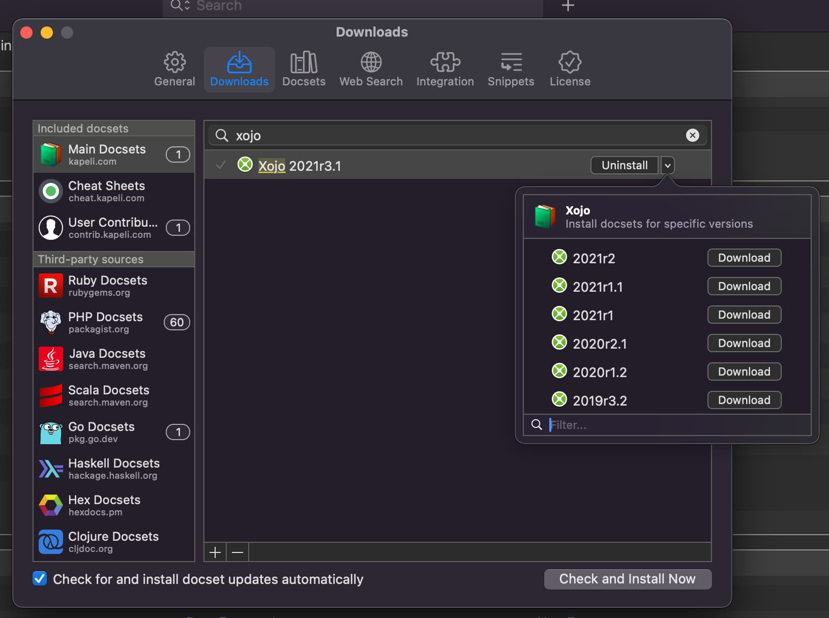Switch to the Integration tab

click(x=445, y=70)
